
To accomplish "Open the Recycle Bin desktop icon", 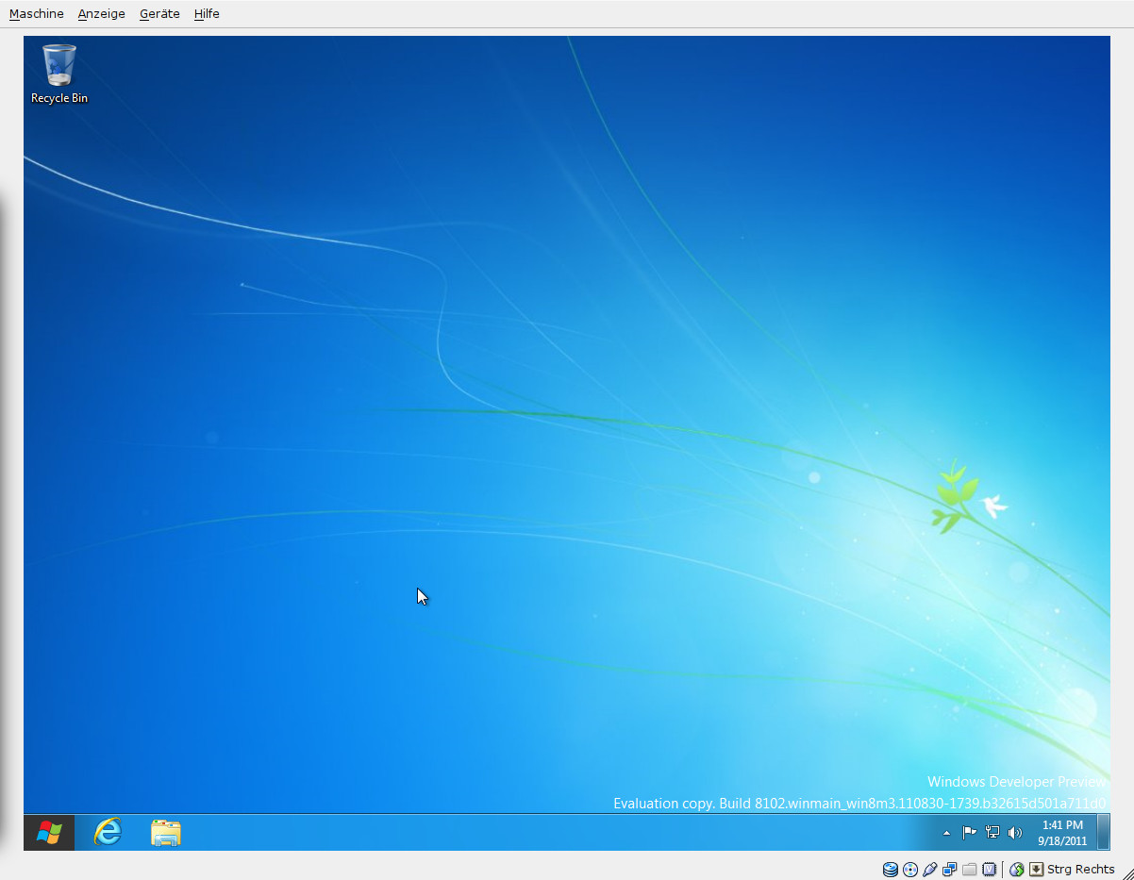I will click(59, 74).
